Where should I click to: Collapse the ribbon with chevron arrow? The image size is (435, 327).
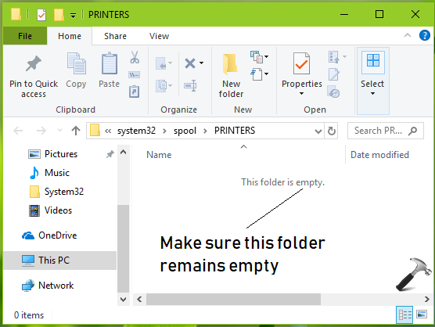point(408,35)
